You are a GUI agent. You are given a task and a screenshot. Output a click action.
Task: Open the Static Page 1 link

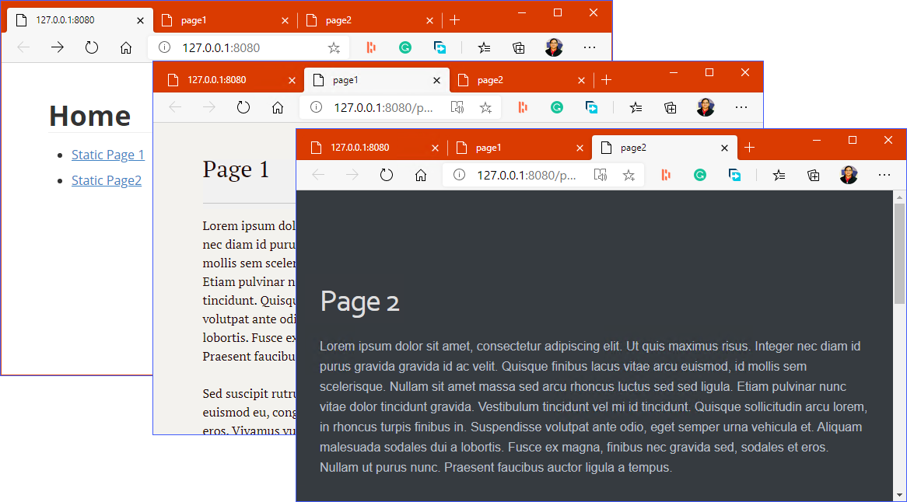point(107,154)
